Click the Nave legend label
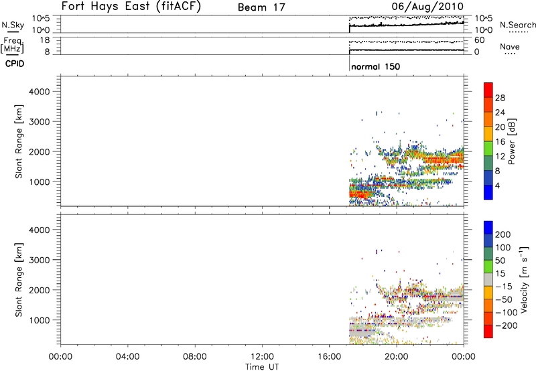 [x=509, y=46]
